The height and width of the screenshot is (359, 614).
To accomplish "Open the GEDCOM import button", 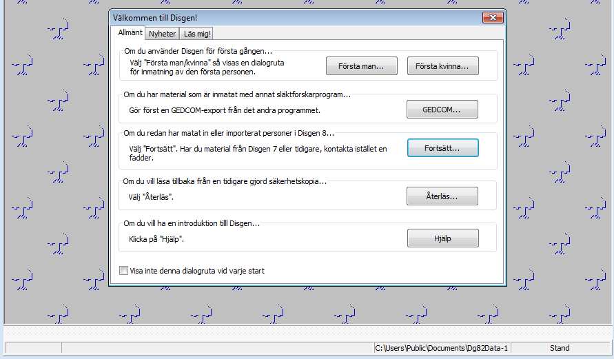I will point(442,110).
